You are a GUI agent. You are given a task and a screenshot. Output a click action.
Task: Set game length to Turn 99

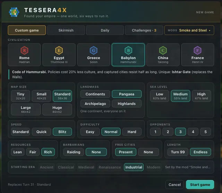(178, 152)
